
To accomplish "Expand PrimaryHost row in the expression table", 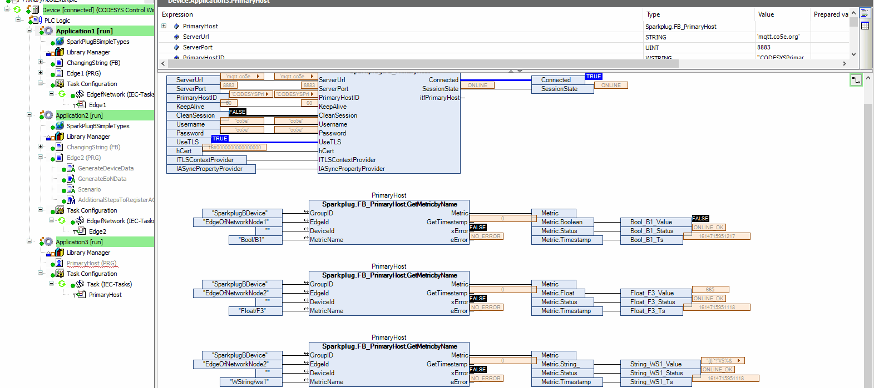I will [x=164, y=26].
